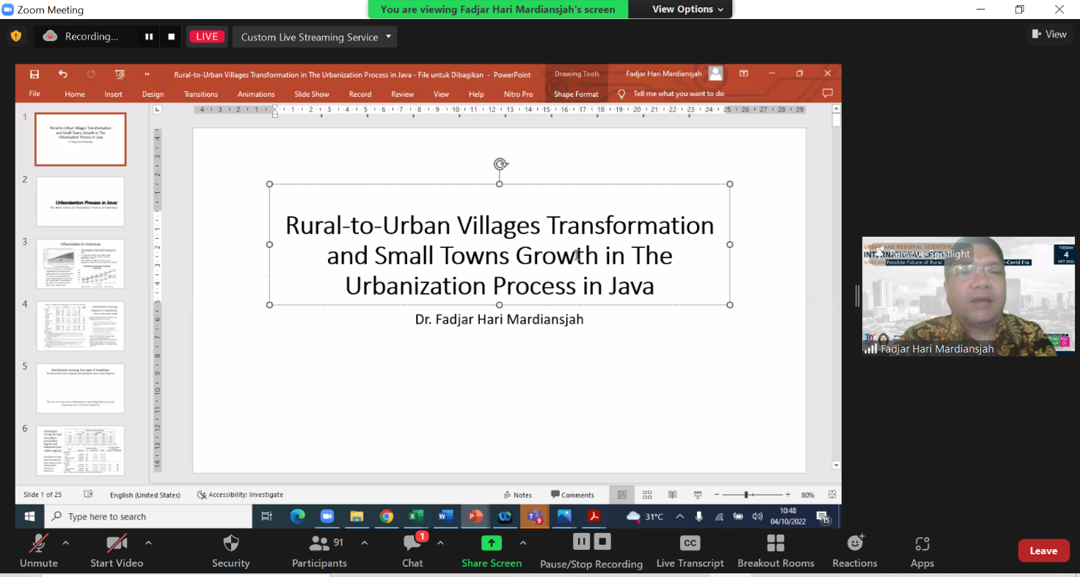The image size is (1080, 577).
Task: Leave the Zoom meeting
Action: (x=1043, y=551)
